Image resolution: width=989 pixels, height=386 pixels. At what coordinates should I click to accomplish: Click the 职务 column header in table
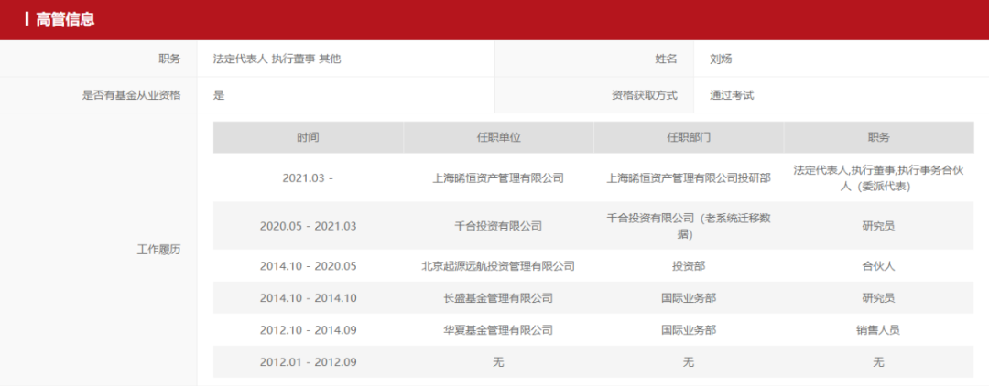point(878,137)
